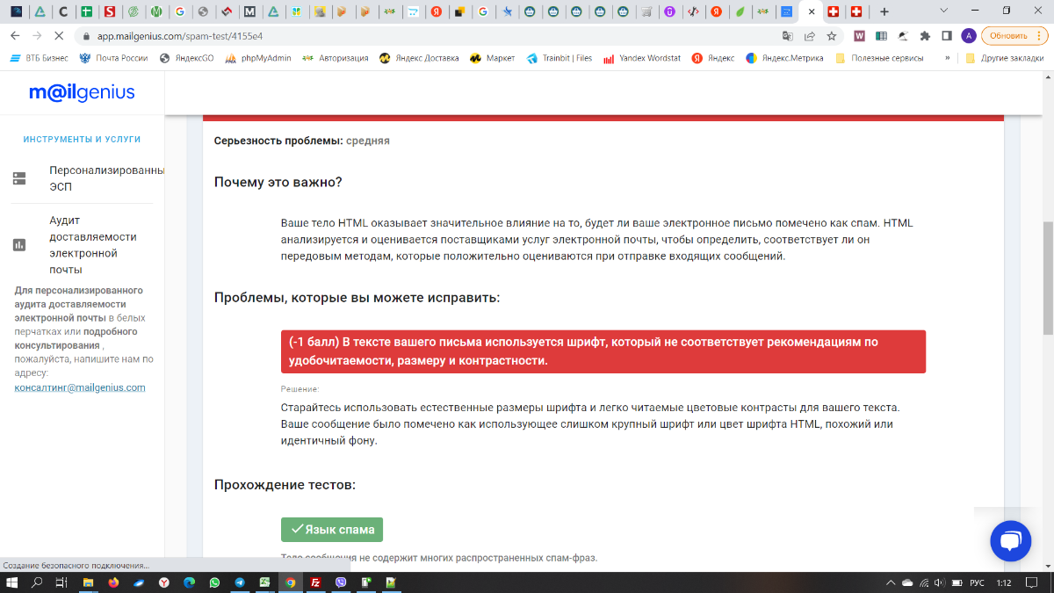
Task: Click the green 'Язык спама' badge
Action: 332,530
